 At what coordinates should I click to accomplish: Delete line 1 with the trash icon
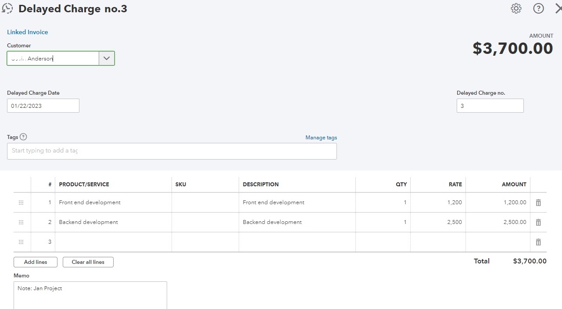point(538,202)
